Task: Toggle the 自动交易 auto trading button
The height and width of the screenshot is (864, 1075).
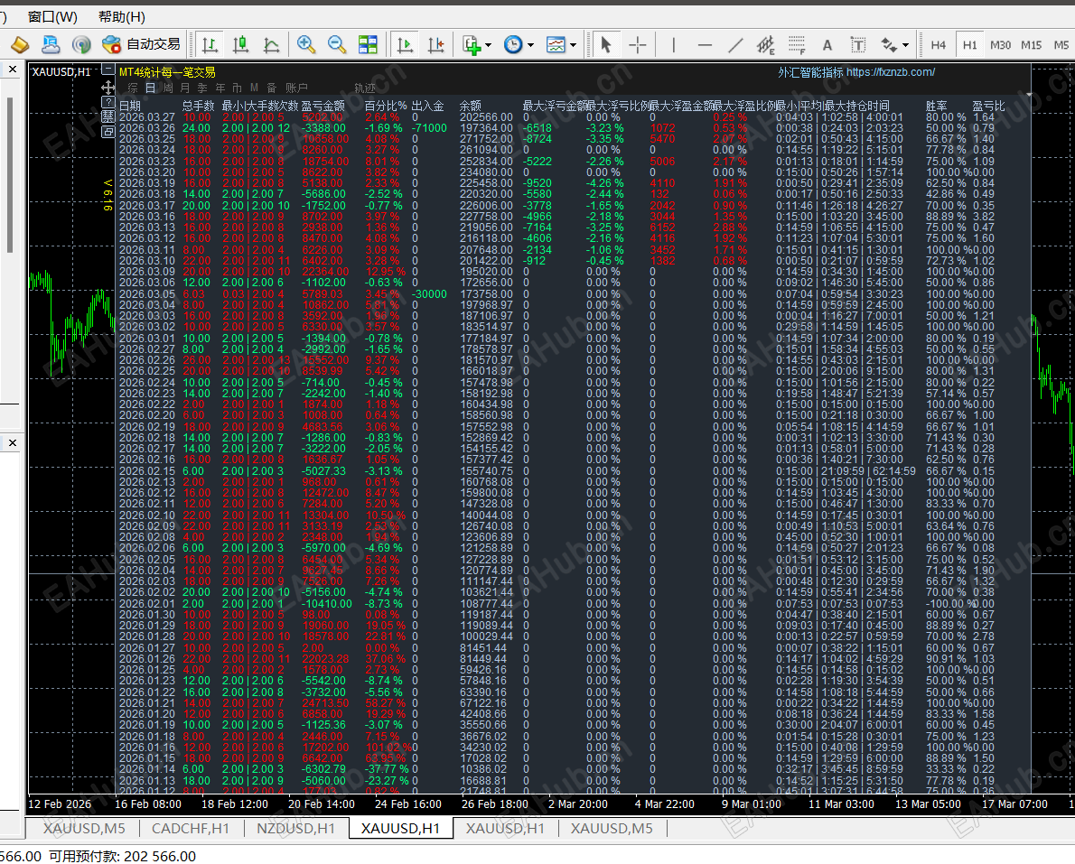Action: point(141,44)
